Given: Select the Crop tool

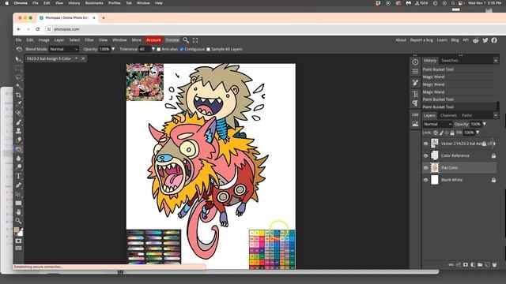Looking at the screenshot, I should coord(18,95).
